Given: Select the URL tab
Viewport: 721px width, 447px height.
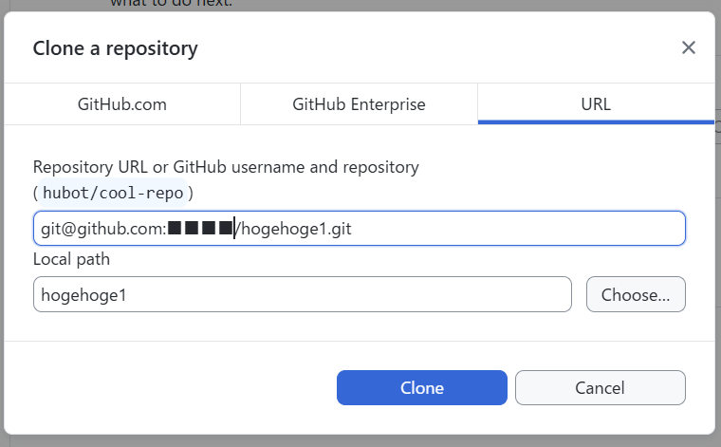Looking at the screenshot, I should (x=596, y=104).
